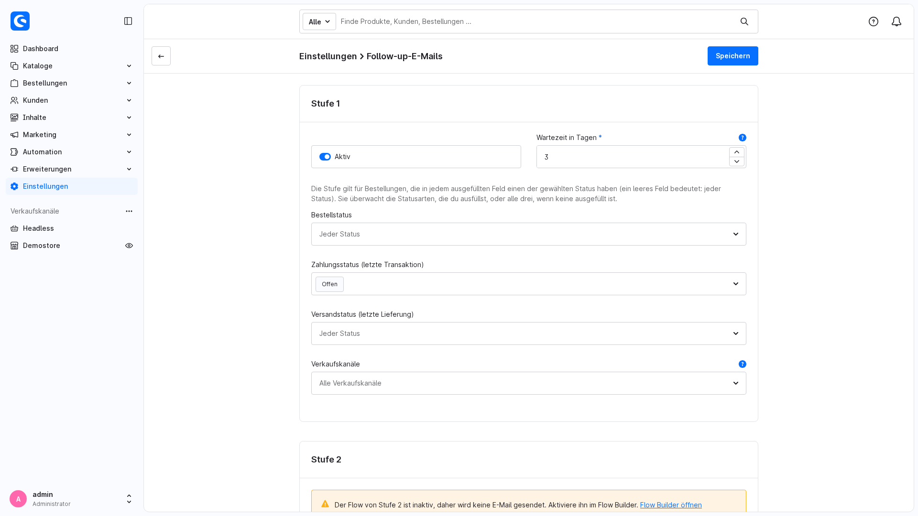Image resolution: width=918 pixels, height=516 pixels.
Task: Open the notifications bell
Action: point(896,21)
